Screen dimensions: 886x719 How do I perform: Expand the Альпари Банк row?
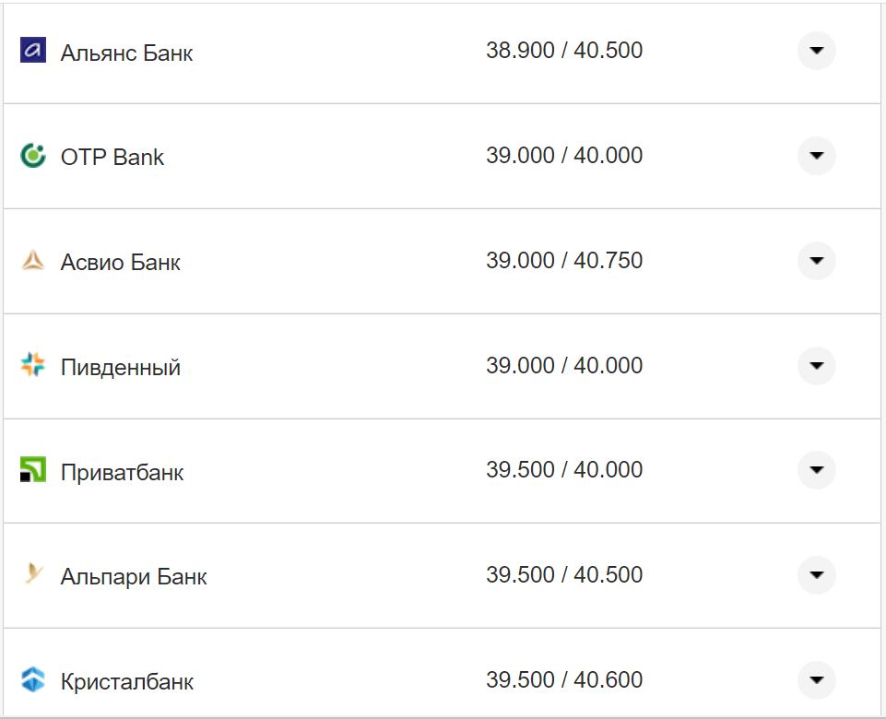coord(816,575)
